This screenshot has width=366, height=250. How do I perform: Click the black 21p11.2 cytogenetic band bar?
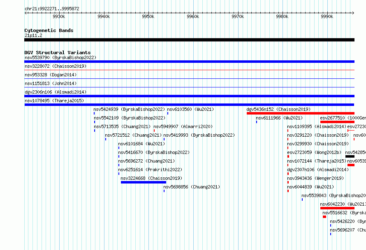(x=189, y=40)
